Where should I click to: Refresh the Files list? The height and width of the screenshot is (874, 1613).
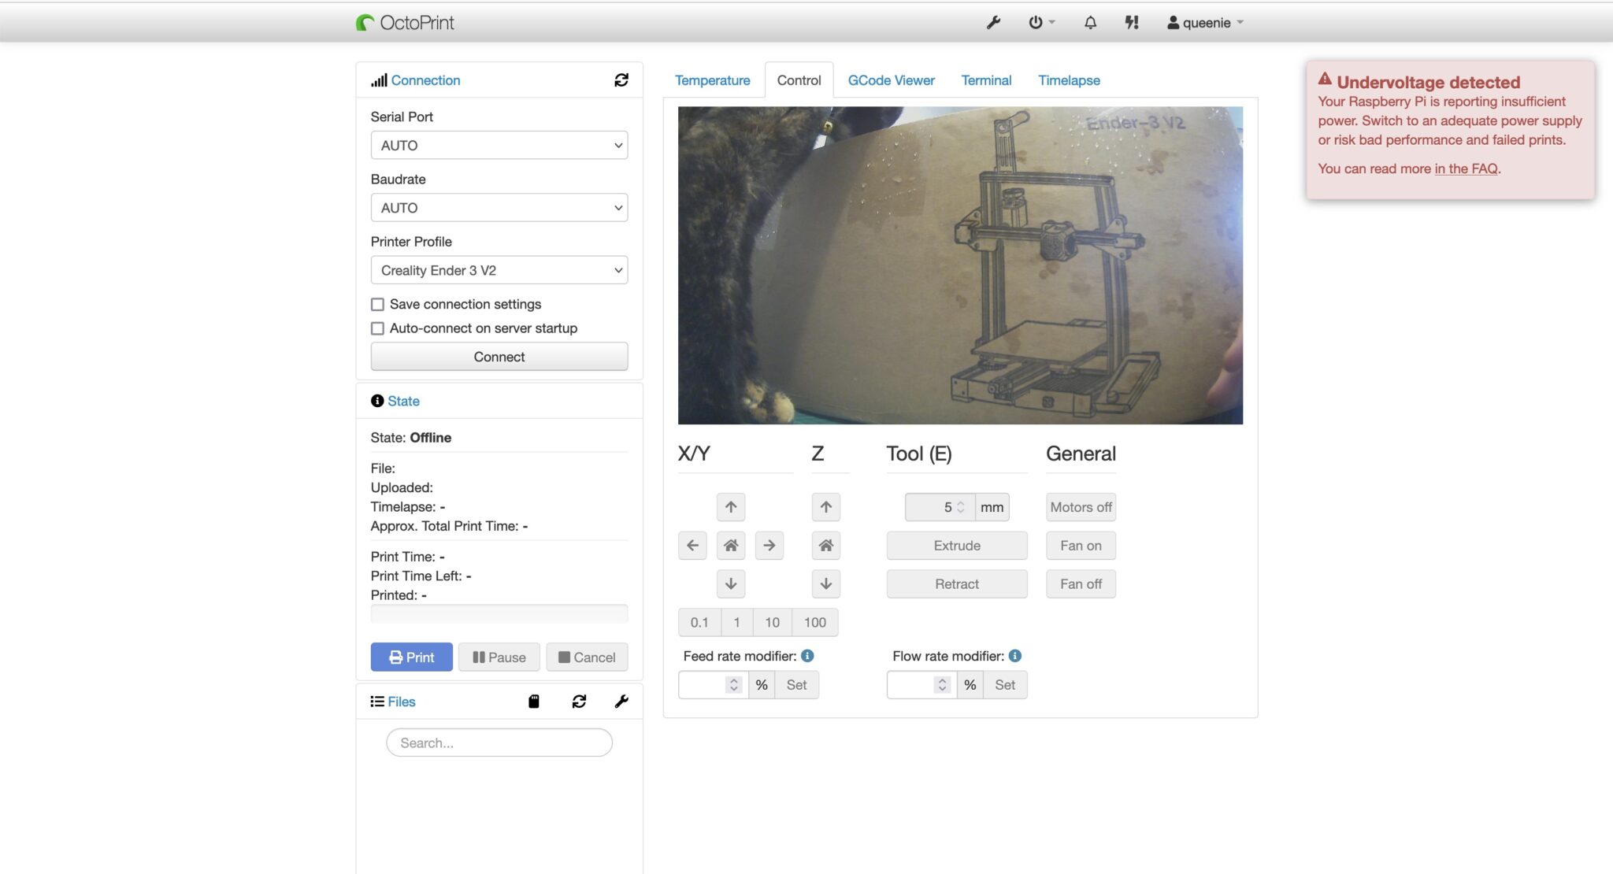579,702
